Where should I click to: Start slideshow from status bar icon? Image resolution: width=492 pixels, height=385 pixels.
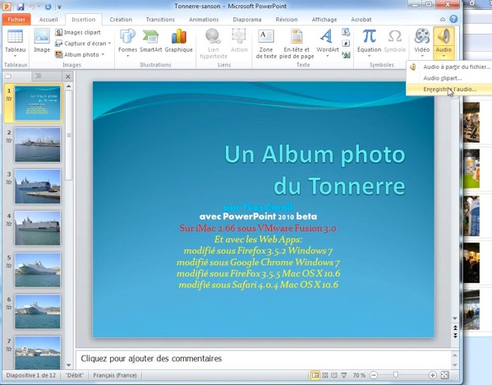pyautogui.click(x=344, y=375)
